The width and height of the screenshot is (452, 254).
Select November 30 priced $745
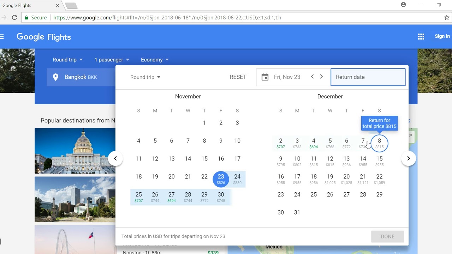click(x=221, y=197)
